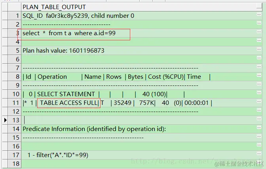The width and height of the screenshot is (266, 169).
Task: Select row 1 SQL_ID text cell
Action: [139, 16]
